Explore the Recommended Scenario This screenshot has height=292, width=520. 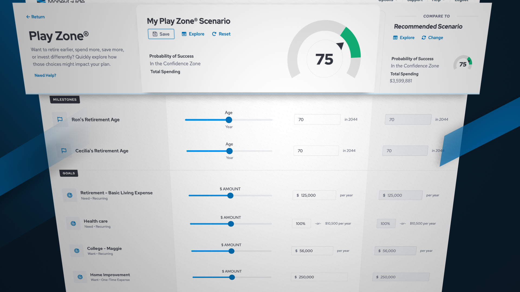coord(404,38)
